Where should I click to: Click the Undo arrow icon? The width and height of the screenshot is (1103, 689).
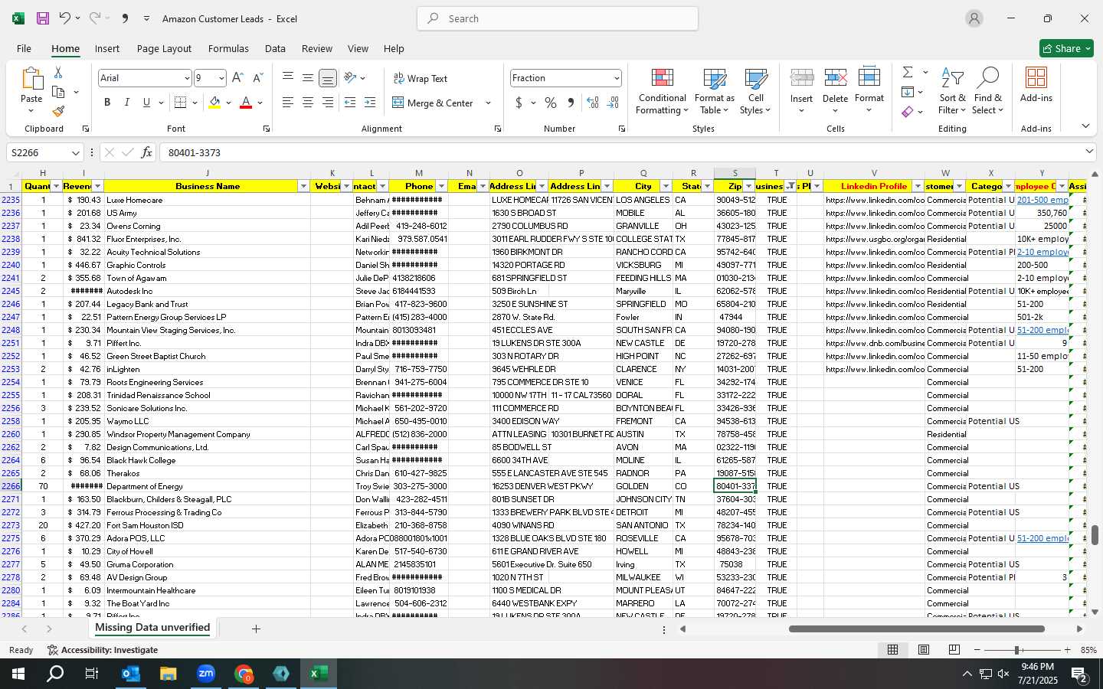[x=65, y=18]
